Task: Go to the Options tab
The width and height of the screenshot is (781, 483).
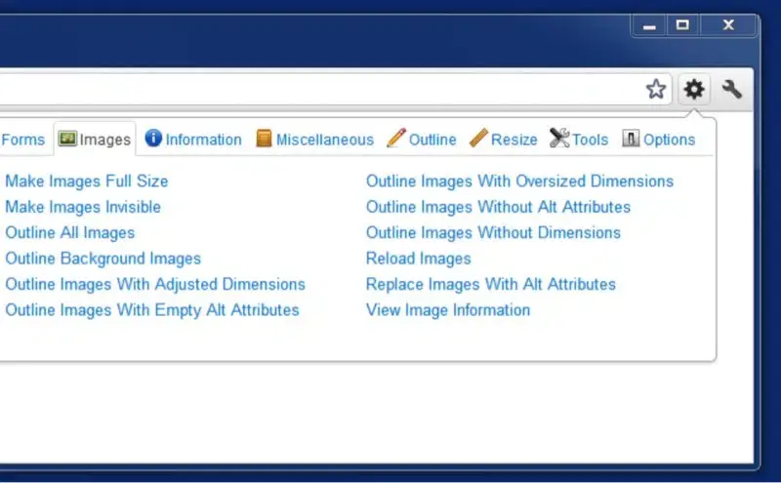Action: [x=669, y=140]
